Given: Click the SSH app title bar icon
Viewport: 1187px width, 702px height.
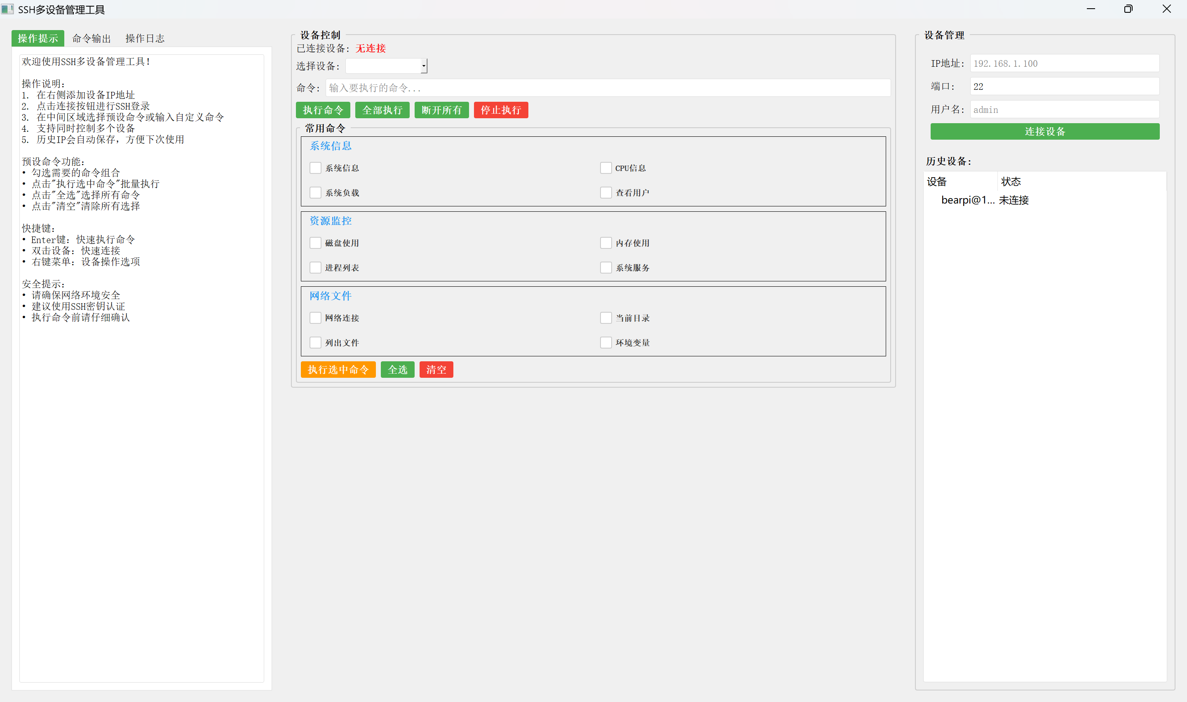Looking at the screenshot, I should [7, 9].
